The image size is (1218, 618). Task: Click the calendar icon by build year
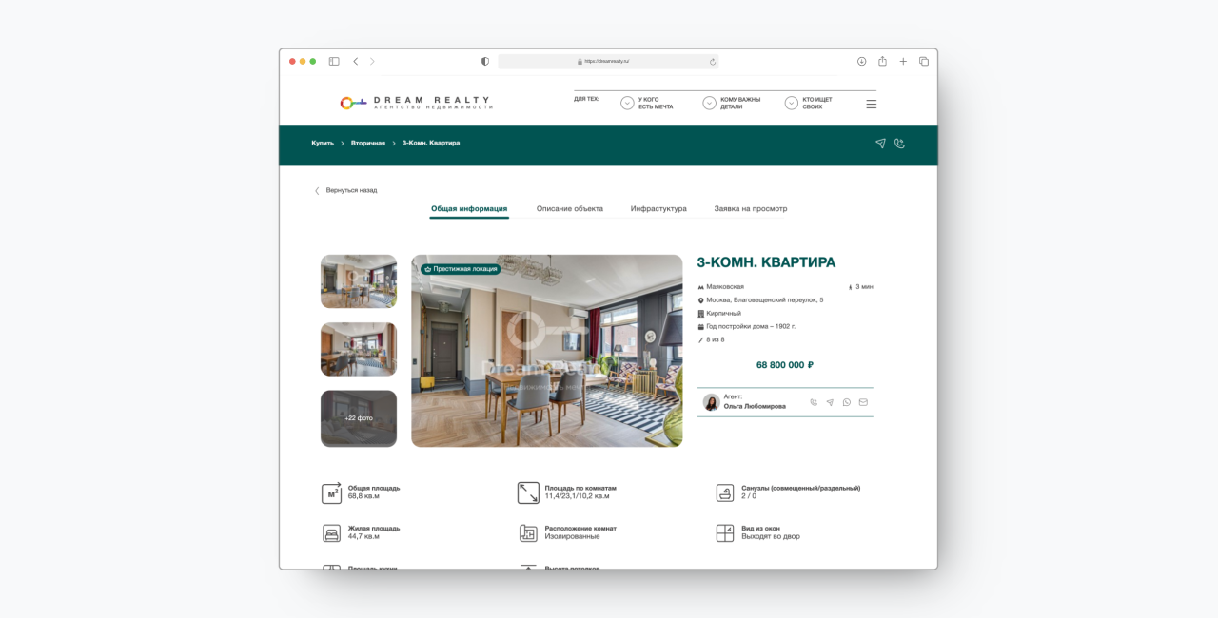701,327
